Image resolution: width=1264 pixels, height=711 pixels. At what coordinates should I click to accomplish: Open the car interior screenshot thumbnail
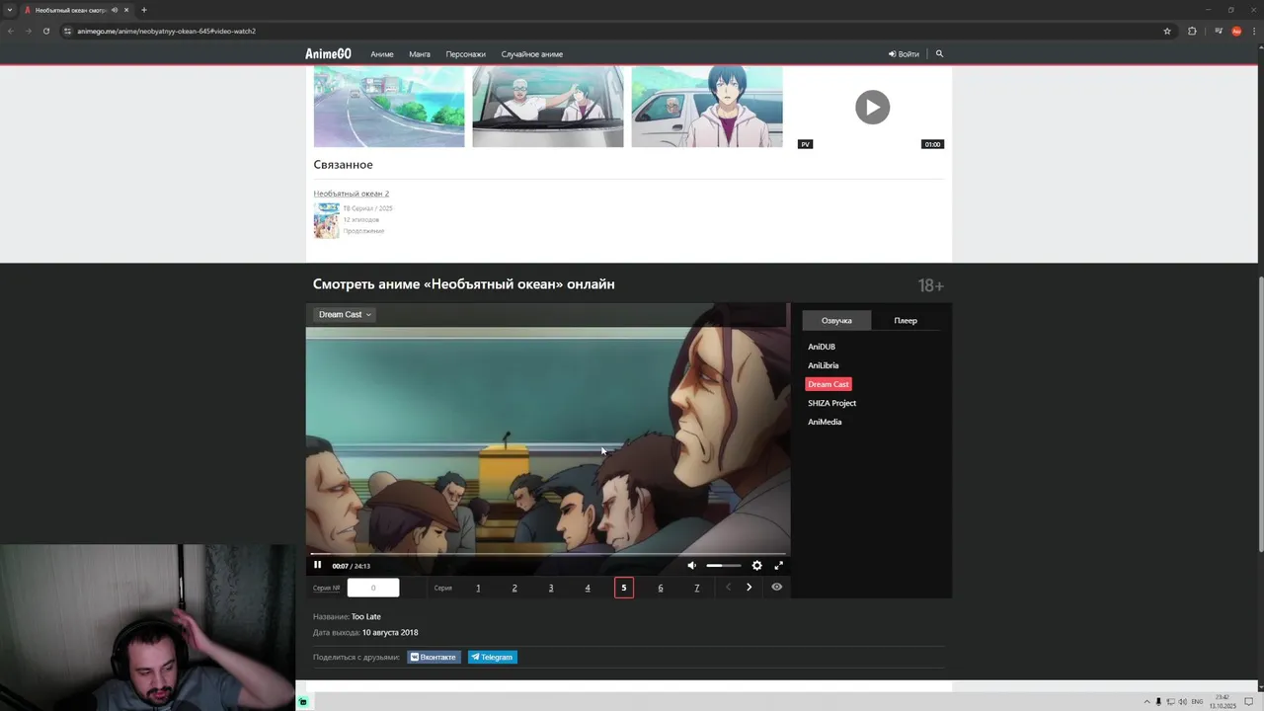(x=548, y=107)
